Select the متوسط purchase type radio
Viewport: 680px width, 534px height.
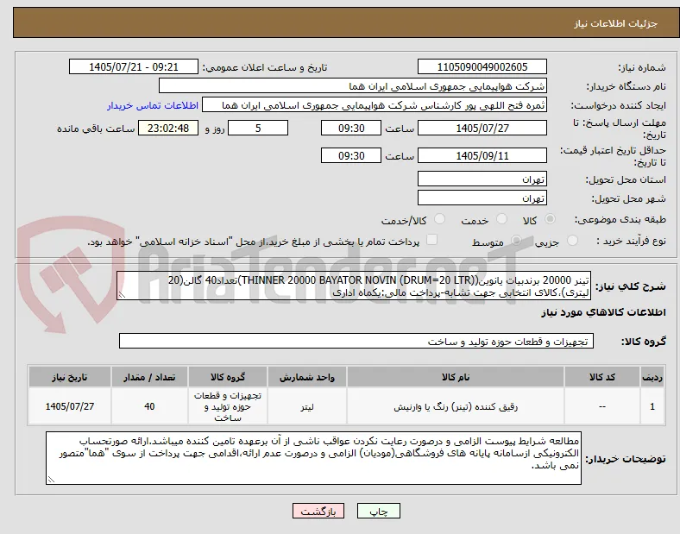pyautogui.click(x=516, y=241)
